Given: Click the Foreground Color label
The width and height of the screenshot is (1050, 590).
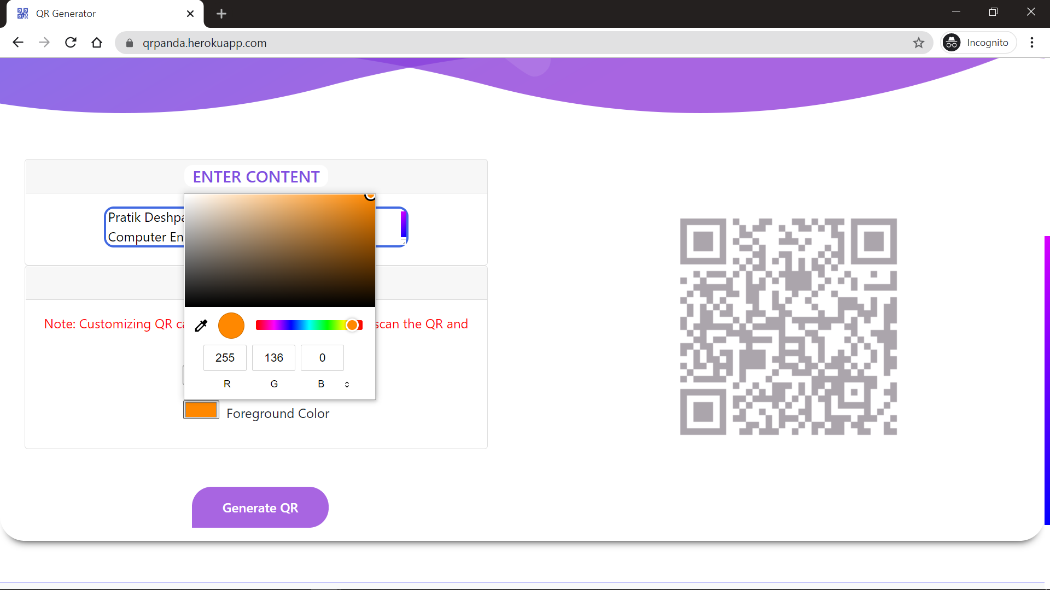Looking at the screenshot, I should 278,414.
